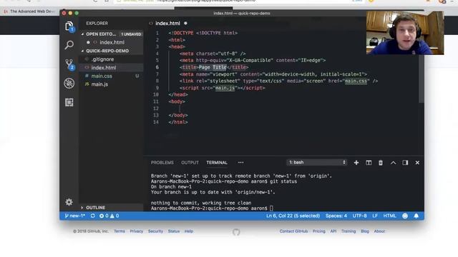This screenshot has height=257, width=458.
Task: Open the Help link in GitHub footer
Action: click(189, 231)
